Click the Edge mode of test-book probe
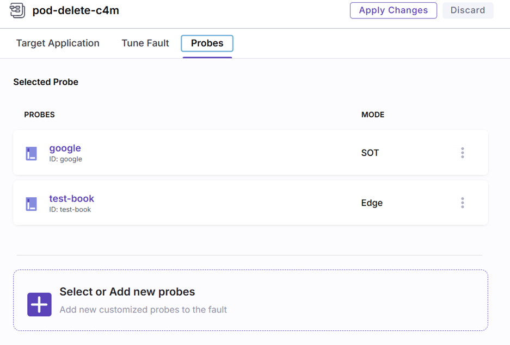Viewport: 510px width, 345px height. [x=372, y=203]
